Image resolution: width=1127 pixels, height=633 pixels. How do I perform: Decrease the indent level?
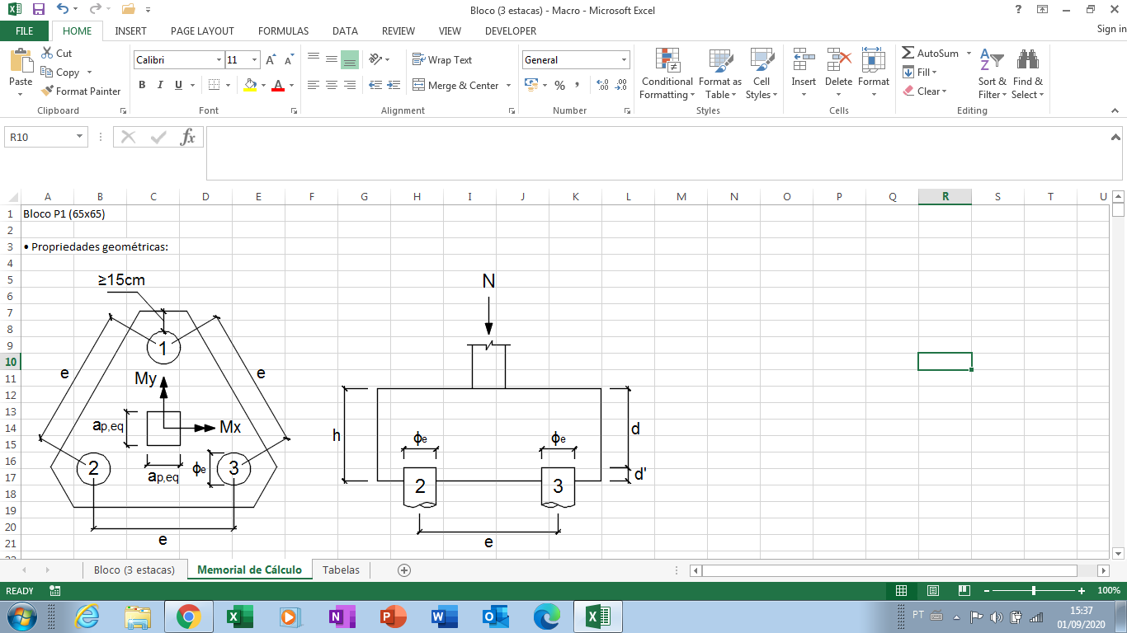pyautogui.click(x=375, y=85)
